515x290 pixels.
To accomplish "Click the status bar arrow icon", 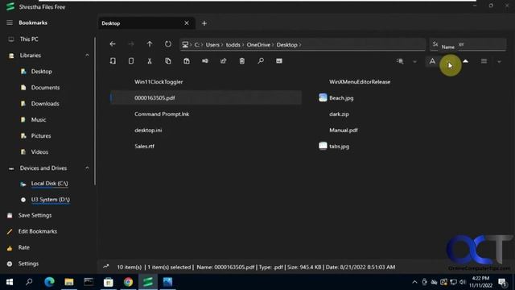I will (x=105, y=267).
